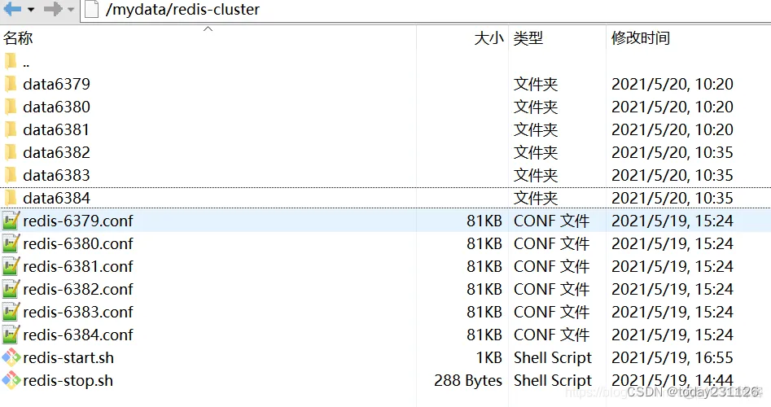Select the redis-6383.conf file name
The width and height of the screenshot is (771, 407).
pos(78,312)
